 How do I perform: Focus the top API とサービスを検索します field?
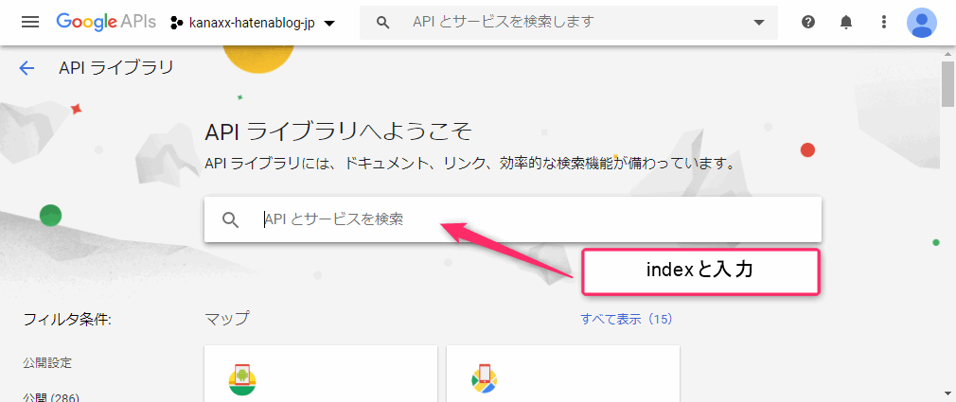tap(568, 23)
